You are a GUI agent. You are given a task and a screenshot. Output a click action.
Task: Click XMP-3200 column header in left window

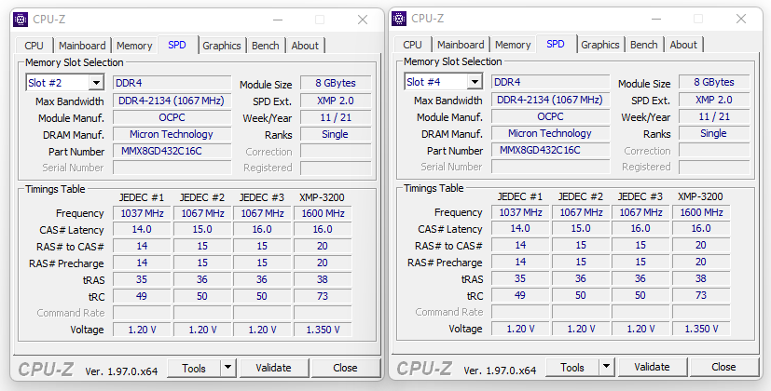322,197
